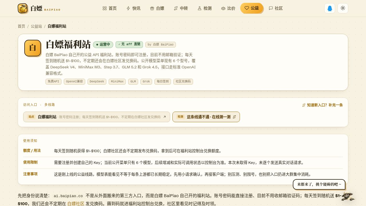Click 知道新入口? 补充一条 link
The width and height of the screenshot is (366, 206).
pyautogui.click(x=323, y=105)
